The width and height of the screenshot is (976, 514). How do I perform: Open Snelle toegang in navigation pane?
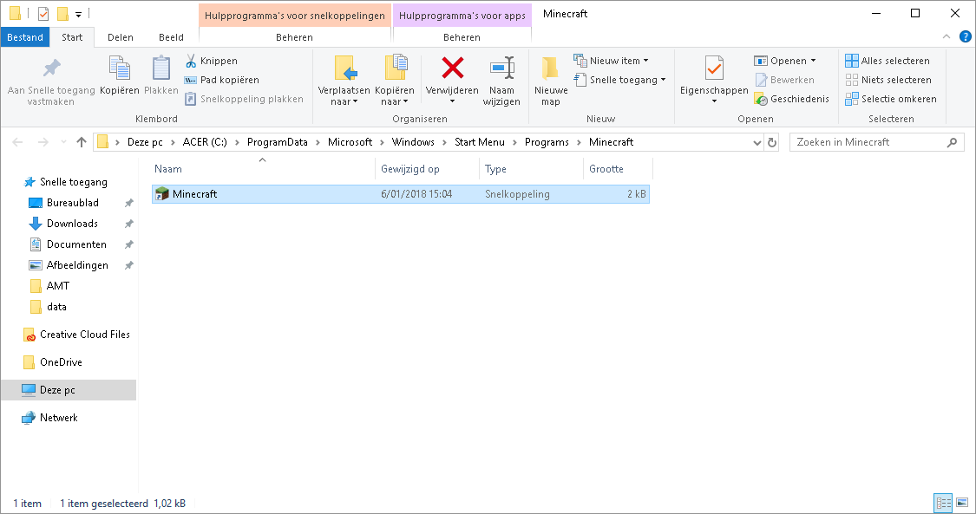[x=74, y=182]
